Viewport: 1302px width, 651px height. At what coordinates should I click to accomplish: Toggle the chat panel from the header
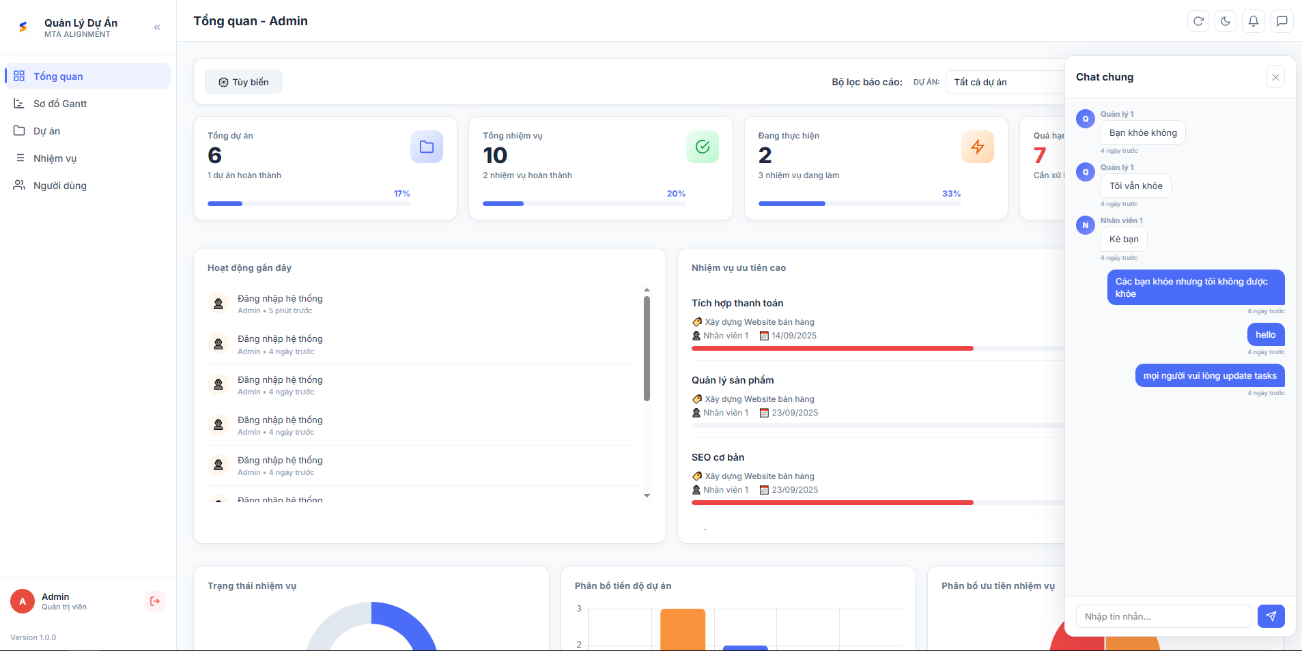(x=1282, y=21)
